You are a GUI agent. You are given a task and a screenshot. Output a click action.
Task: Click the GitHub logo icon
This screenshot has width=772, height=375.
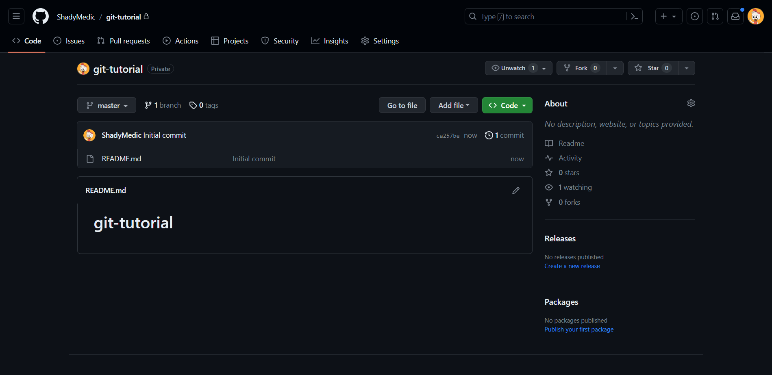41,17
